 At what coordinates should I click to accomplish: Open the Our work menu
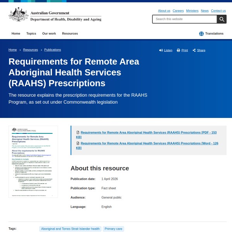[49, 34]
